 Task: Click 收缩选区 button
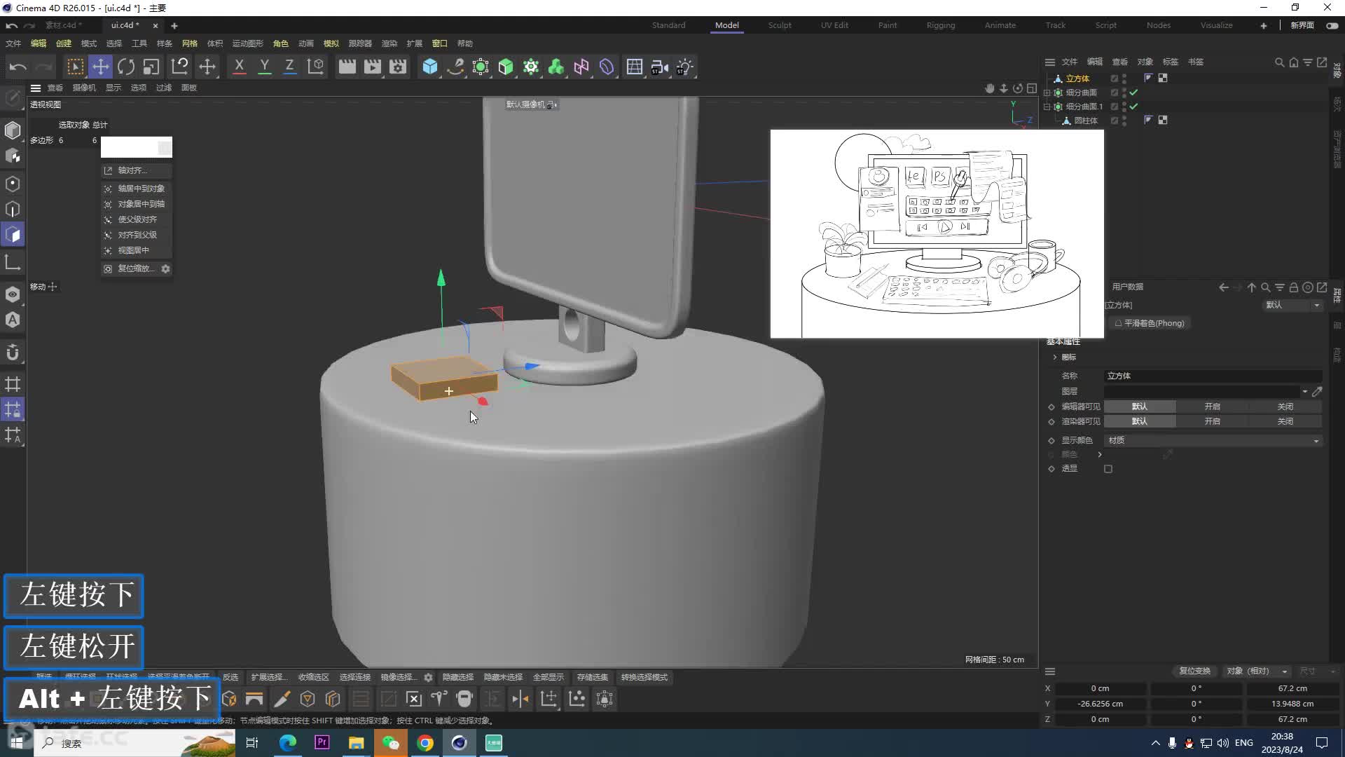click(313, 677)
